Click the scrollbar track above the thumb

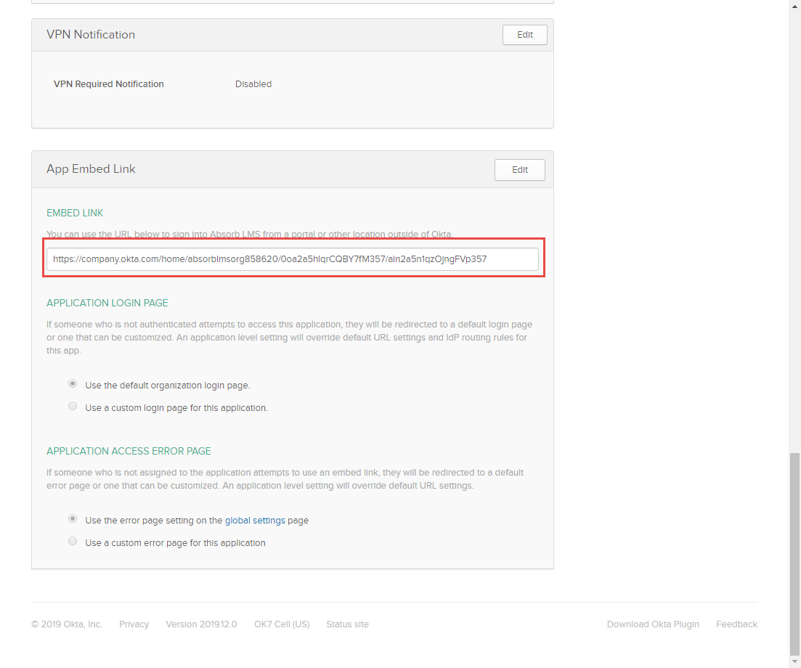click(x=794, y=218)
